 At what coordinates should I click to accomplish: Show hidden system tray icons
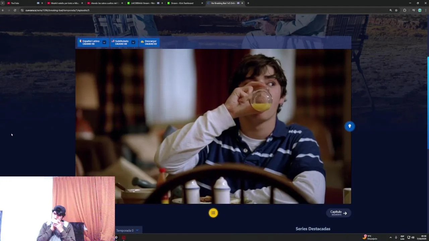[390, 237]
